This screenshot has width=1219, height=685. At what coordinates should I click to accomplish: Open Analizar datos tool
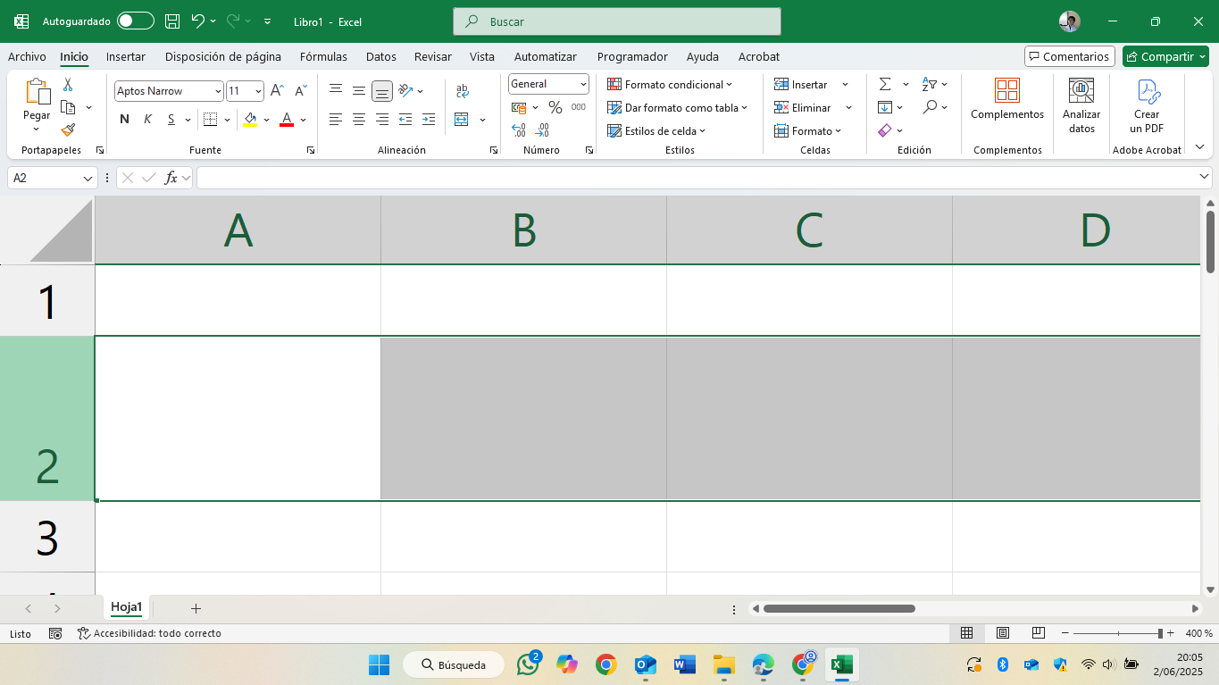pos(1081,105)
